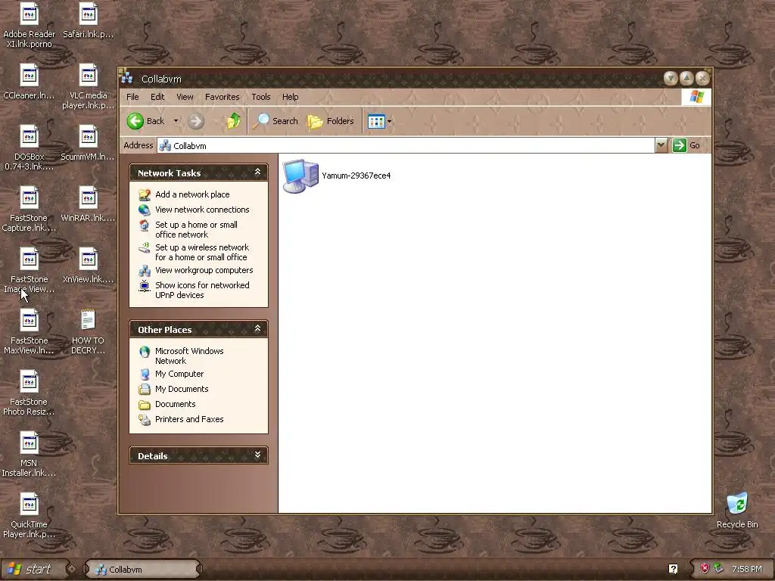Screen dimensions: 775x581
Task: Click inside the Address field showing Collabvm
Action: tap(406, 145)
